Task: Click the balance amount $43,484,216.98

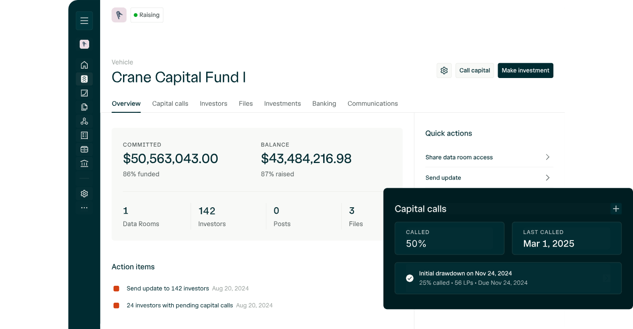Action: click(x=306, y=159)
